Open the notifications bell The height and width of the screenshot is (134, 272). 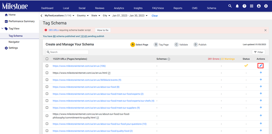click(x=237, y=6)
